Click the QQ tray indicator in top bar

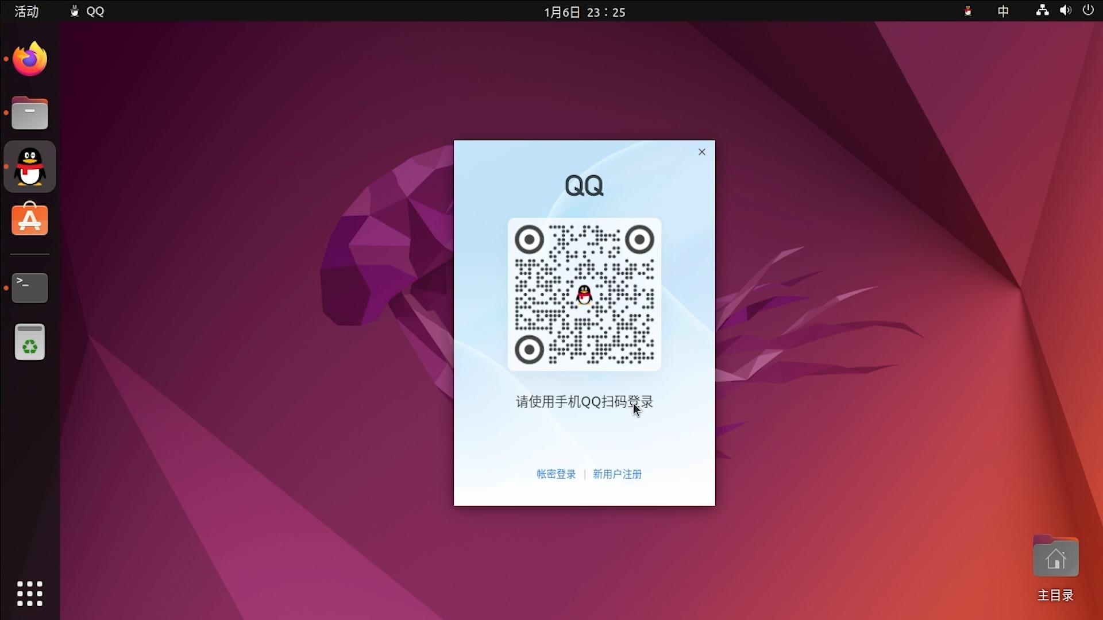(968, 11)
